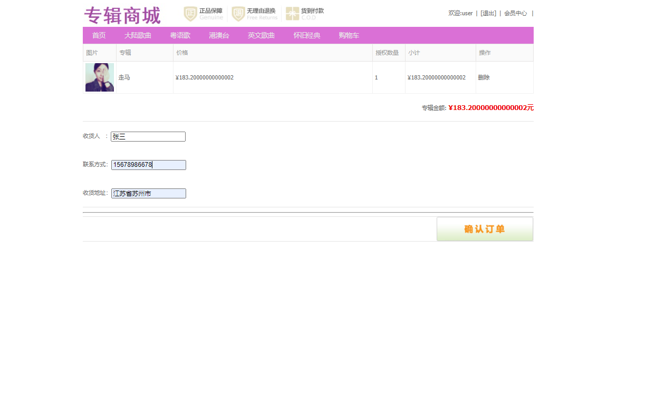Select the 粤语歌 navigation item
Viewport: 646px width, 400px height.
pos(180,35)
